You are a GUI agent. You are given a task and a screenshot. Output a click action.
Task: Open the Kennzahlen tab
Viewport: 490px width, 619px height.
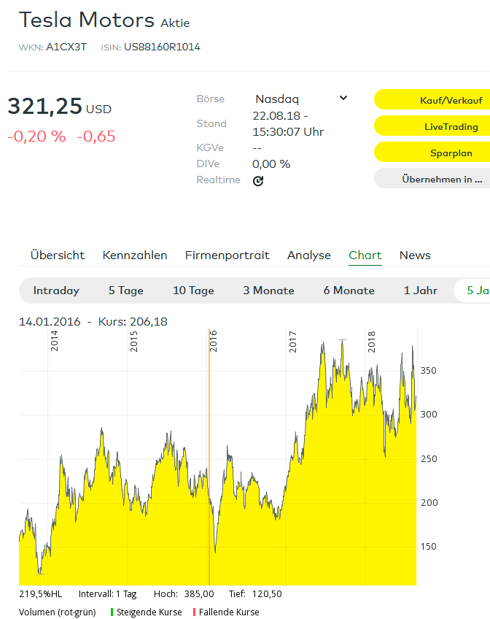click(x=135, y=255)
